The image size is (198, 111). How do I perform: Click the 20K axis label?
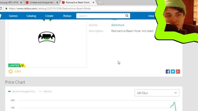point(13,100)
